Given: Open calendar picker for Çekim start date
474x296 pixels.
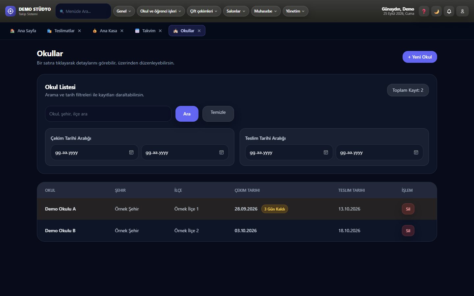Looking at the screenshot, I should click(x=131, y=152).
